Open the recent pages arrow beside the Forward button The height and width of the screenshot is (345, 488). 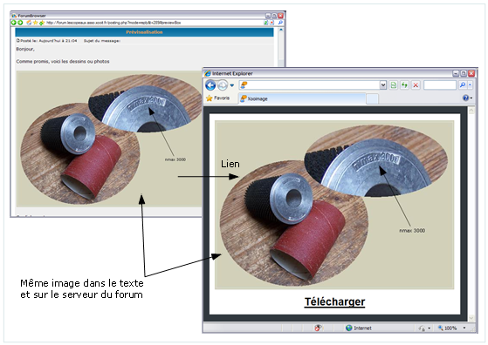coord(232,85)
